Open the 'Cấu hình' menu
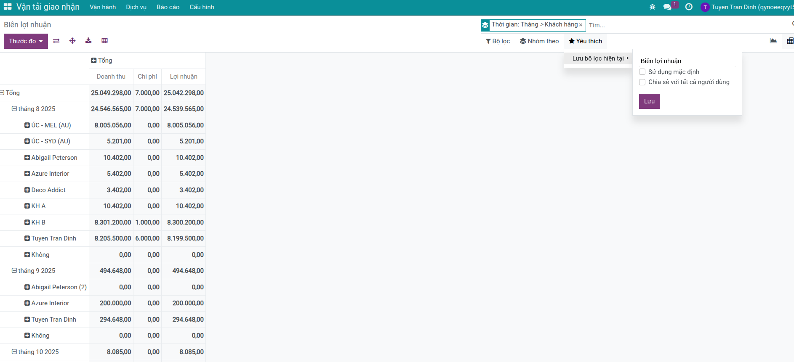The width and height of the screenshot is (794, 362). (x=202, y=7)
